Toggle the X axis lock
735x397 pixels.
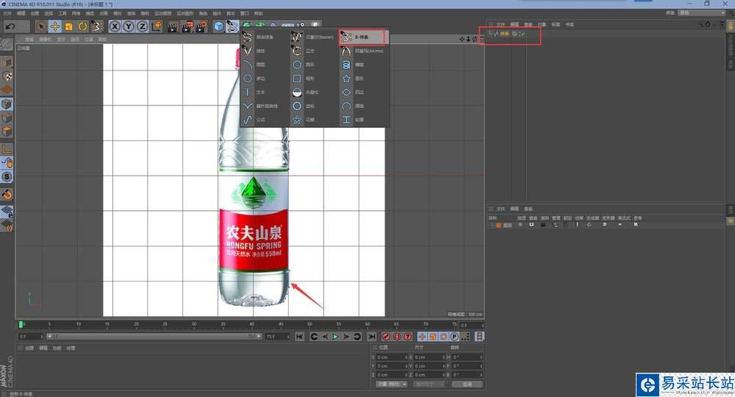coord(115,26)
